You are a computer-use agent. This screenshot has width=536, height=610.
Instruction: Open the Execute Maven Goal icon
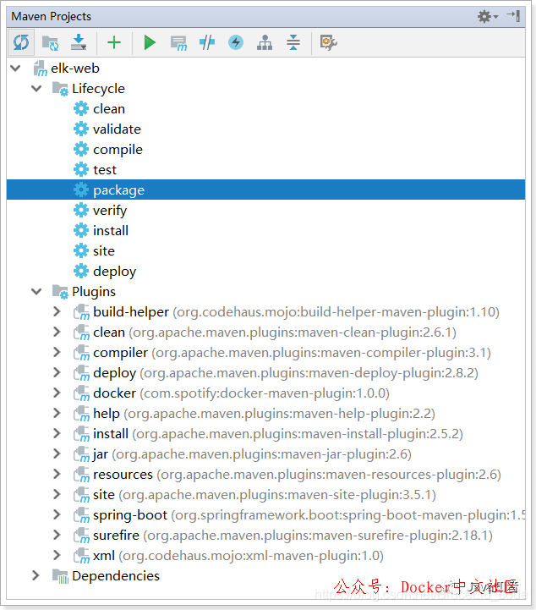coord(178,42)
